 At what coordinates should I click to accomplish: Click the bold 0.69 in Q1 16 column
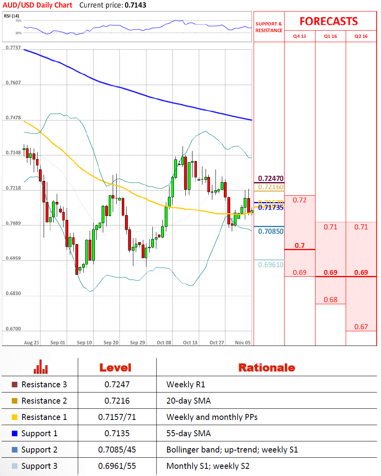pyautogui.click(x=331, y=272)
